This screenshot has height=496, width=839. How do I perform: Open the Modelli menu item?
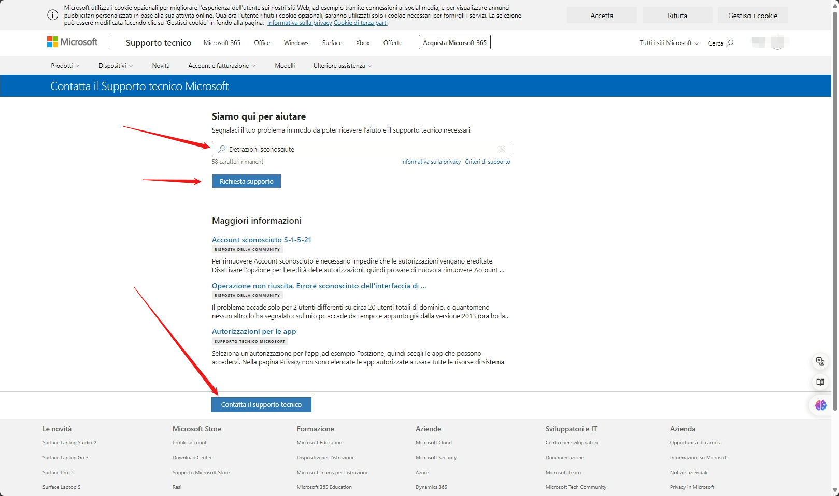click(285, 66)
